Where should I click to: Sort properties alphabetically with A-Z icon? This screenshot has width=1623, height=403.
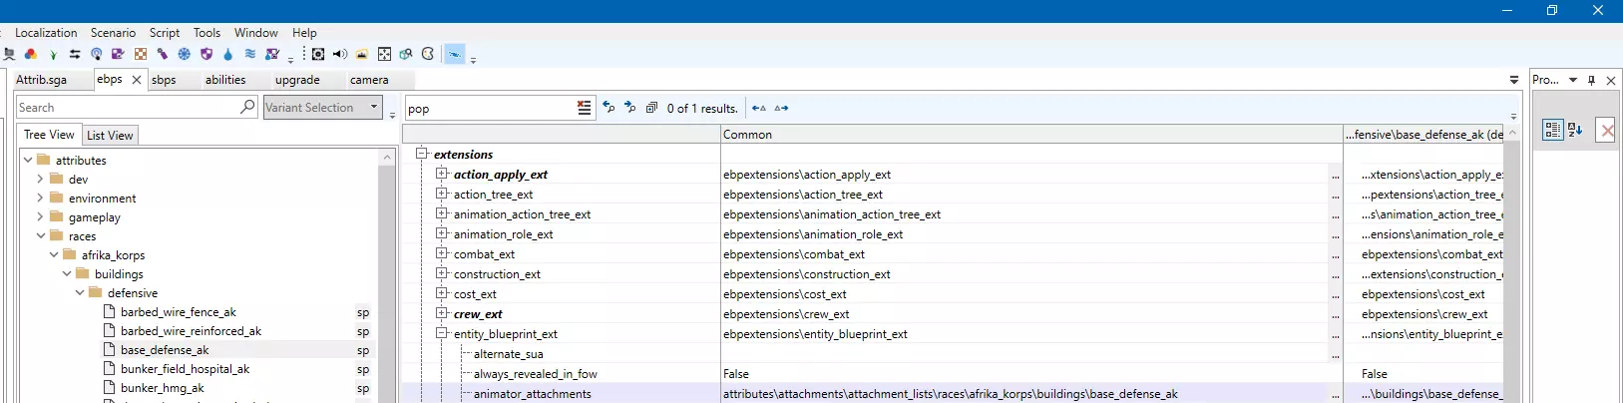[x=1575, y=130]
